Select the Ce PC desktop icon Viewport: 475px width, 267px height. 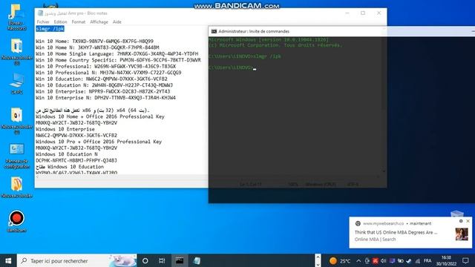coord(16,83)
